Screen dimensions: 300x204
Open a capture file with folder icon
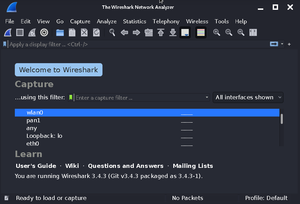click(x=60, y=32)
